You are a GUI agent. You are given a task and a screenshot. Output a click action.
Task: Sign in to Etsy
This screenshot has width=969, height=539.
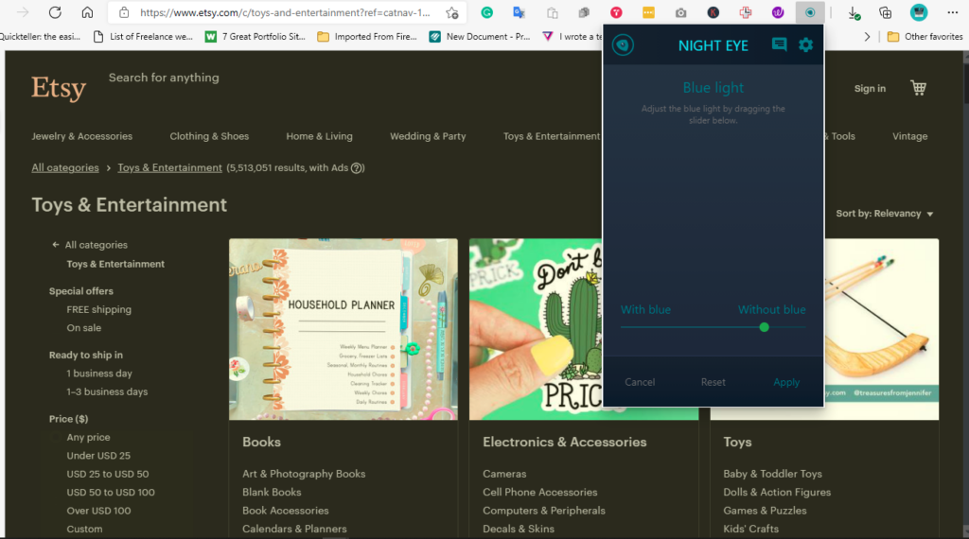click(870, 88)
